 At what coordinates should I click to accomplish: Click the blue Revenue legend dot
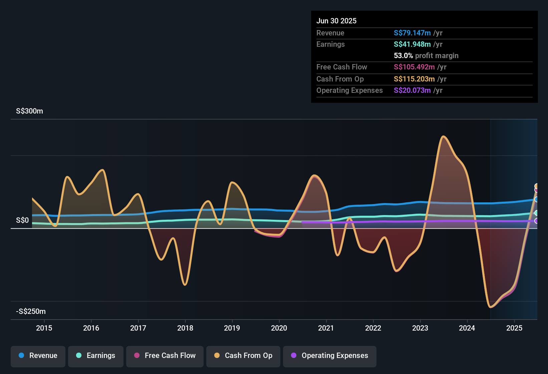21,356
